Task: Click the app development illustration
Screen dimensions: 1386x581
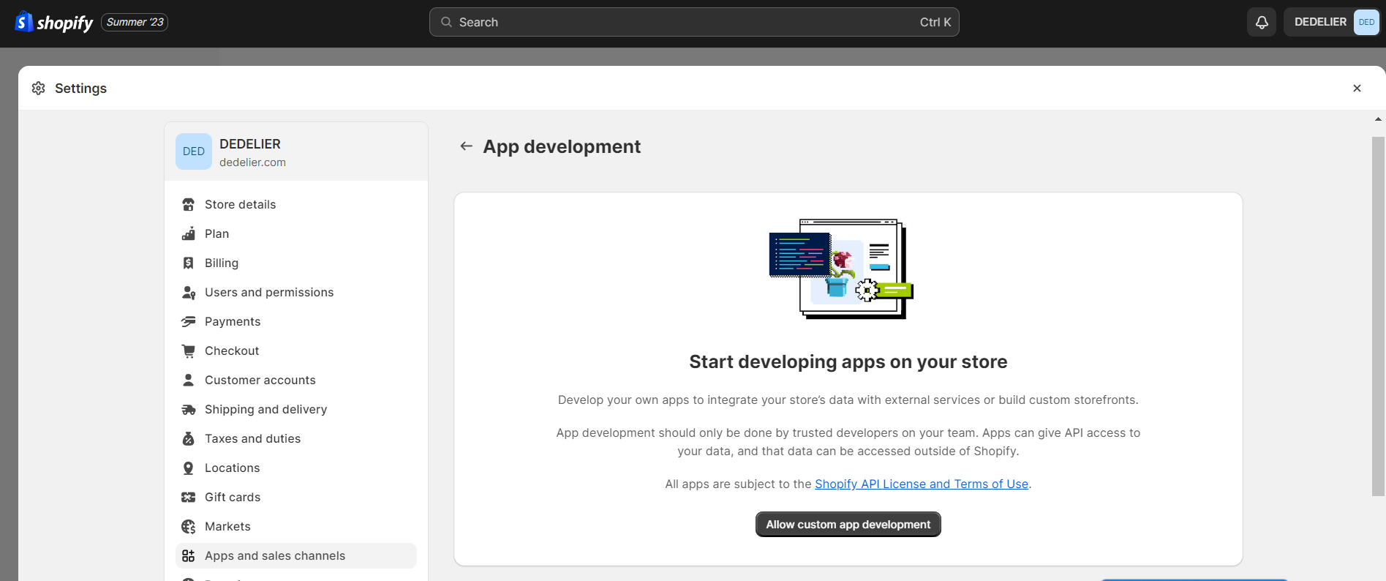Action: coord(841,269)
